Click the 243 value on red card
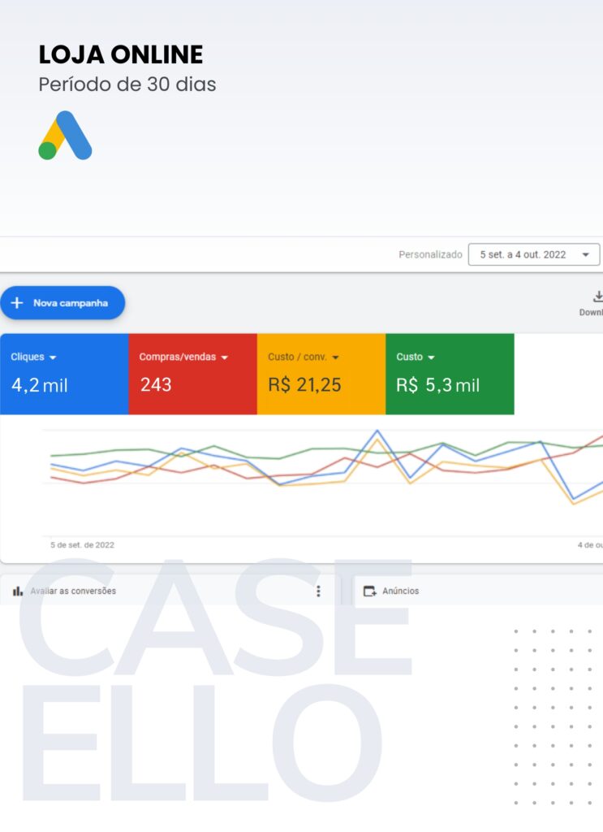Screen dimensions: 603x832 coord(156,385)
